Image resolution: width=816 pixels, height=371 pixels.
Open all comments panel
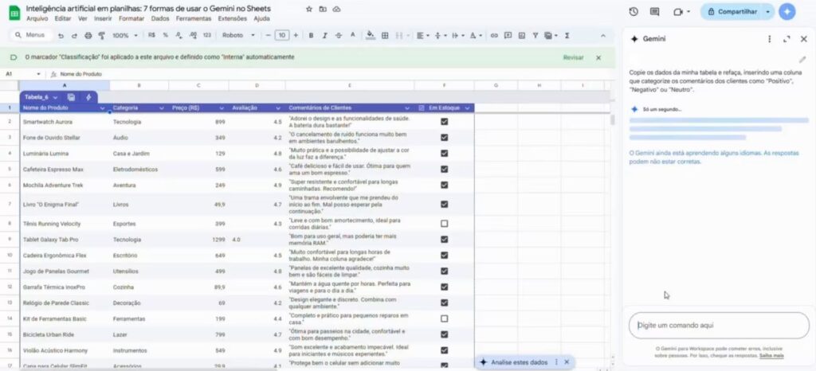point(655,11)
